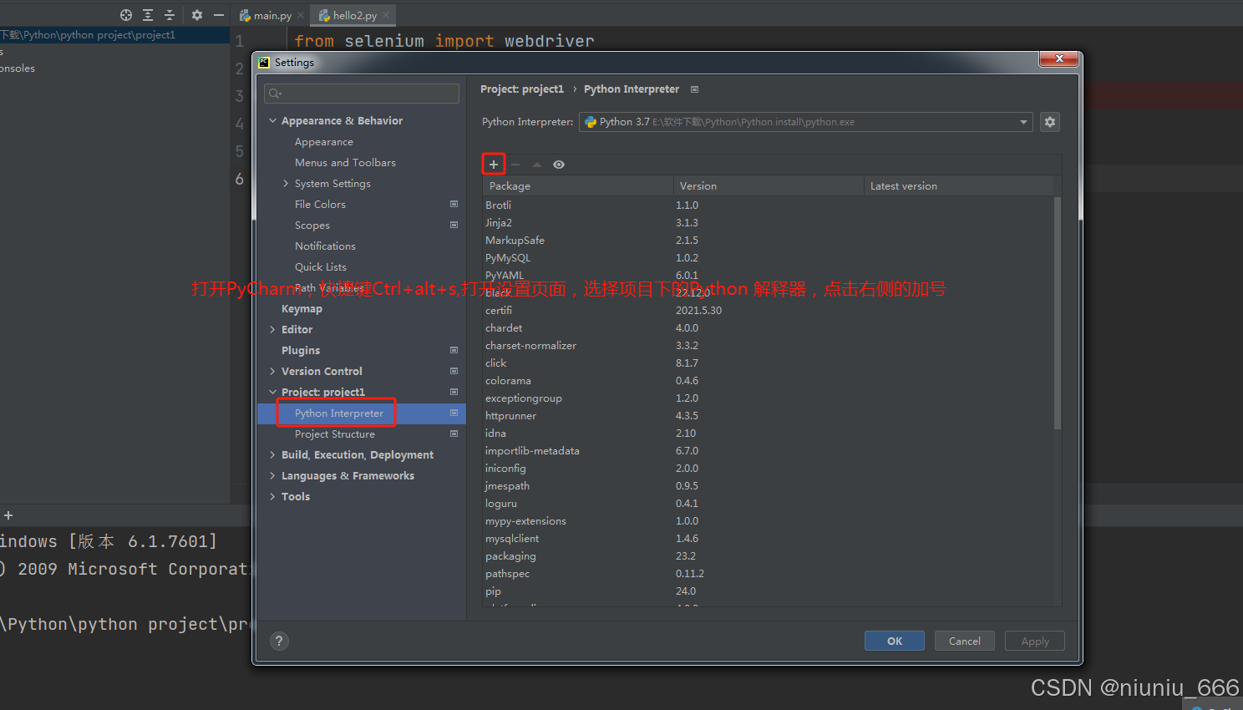Screen dimensions: 1243x710
Task: Open the Python Interpreter dropdown
Action: pyautogui.click(x=806, y=122)
